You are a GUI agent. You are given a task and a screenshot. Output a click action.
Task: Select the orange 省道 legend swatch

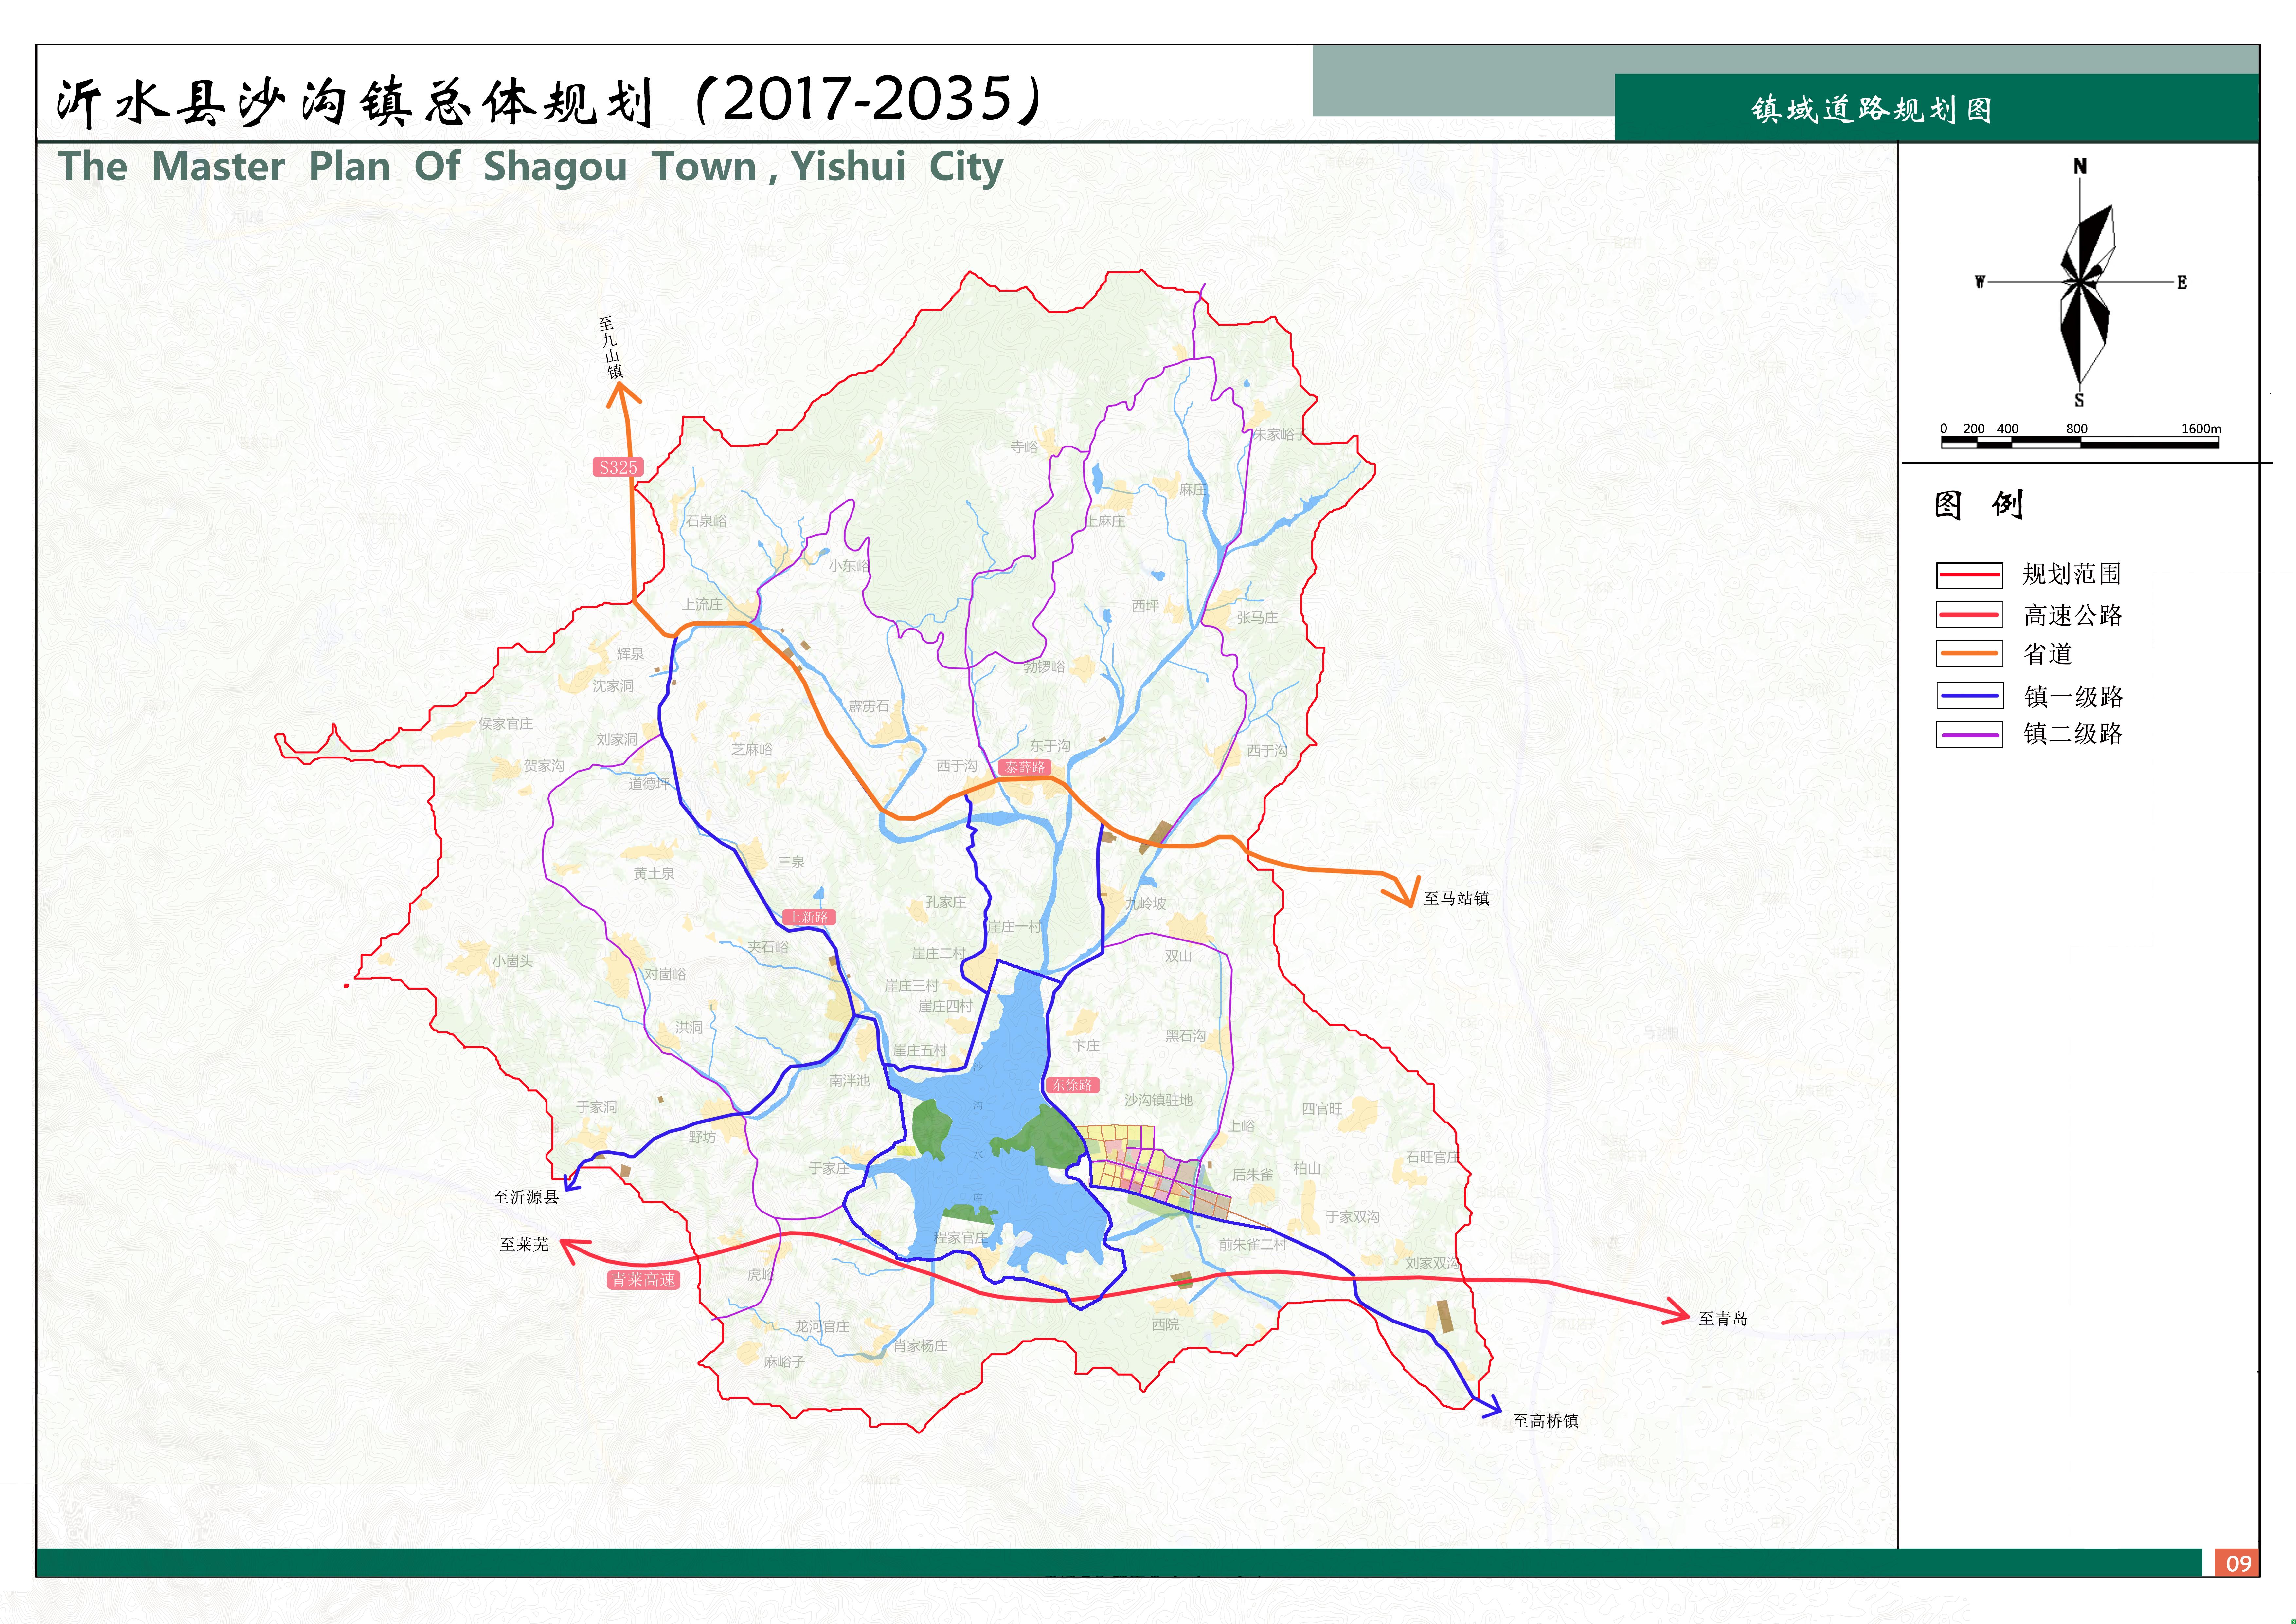click(1969, 653)
